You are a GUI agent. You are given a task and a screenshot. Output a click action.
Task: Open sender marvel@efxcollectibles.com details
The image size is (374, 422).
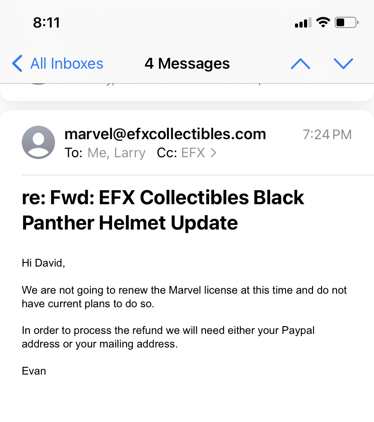165,134
